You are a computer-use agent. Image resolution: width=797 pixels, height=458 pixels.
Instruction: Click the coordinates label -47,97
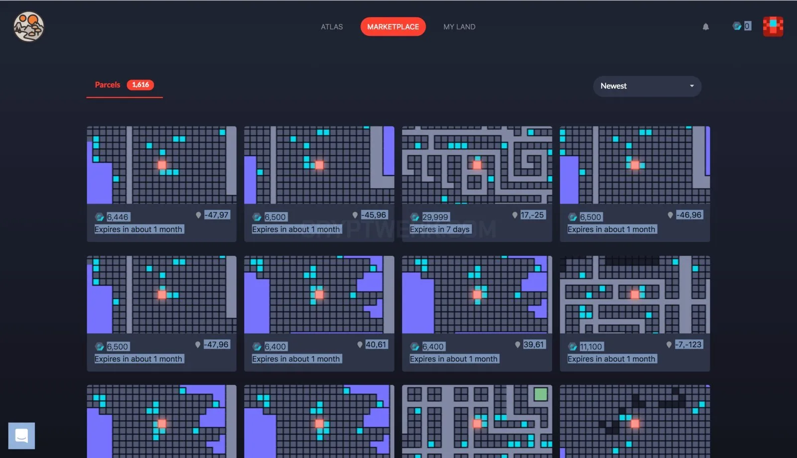[217, 215]
